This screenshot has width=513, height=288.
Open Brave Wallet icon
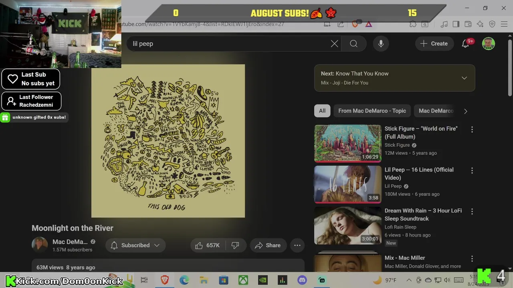[468, 24]
